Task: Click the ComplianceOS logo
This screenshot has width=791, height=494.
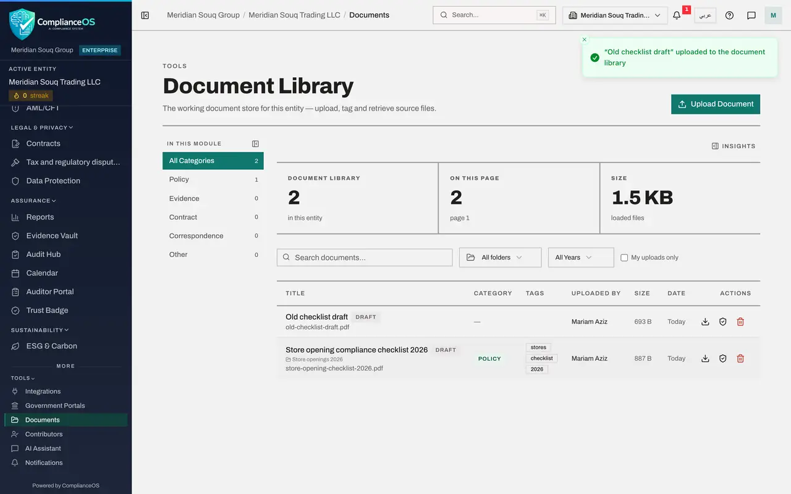Action: point(53,23)
